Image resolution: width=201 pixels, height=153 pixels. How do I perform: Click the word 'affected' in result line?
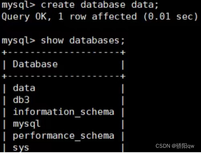[x=114, y=17]
